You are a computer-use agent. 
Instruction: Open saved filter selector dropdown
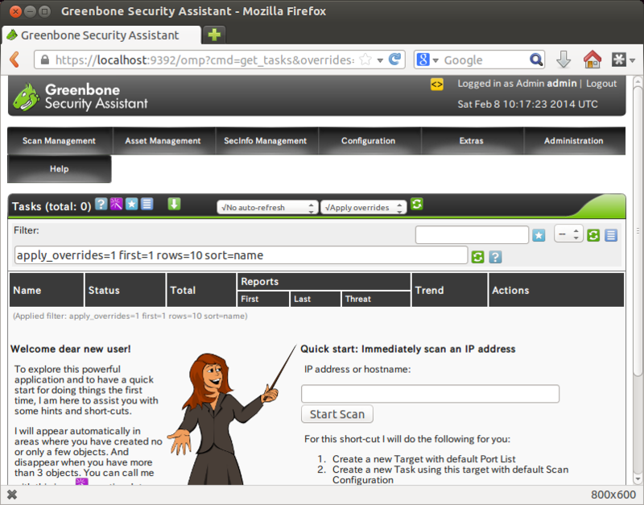coord(568,234)
